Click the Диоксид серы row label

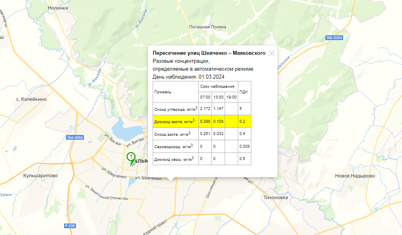[x=174, y=159]
